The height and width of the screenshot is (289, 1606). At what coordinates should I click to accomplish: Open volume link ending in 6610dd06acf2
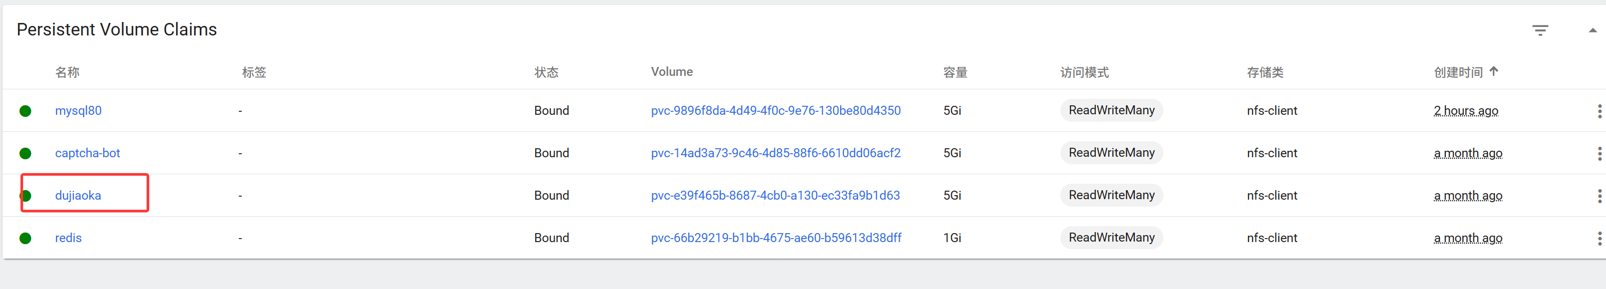(775, 153)
